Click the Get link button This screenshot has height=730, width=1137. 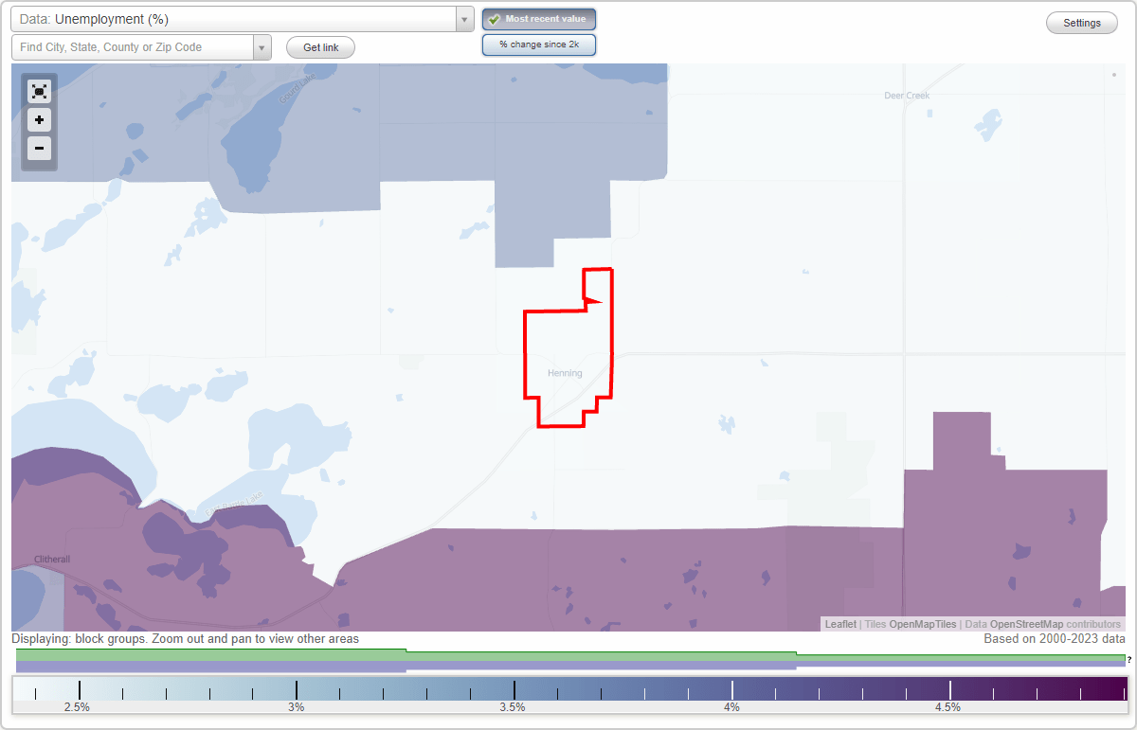pos(320,47)
